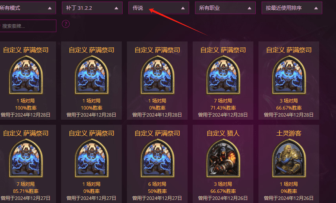Click the question mark help icon
Image resolution: width=336 pixels, height=203 pixels.
(66, 24)
